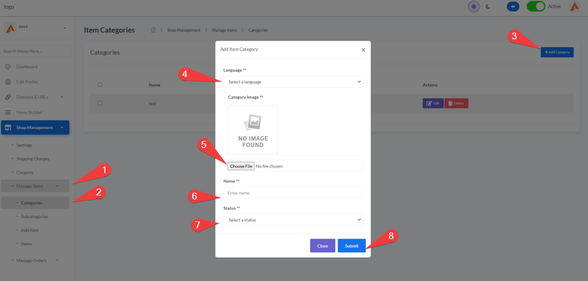The width and height of the screenshot is (588, 281).
Task: Close the Add Item Category dialog with X
Action: (363, 50)
